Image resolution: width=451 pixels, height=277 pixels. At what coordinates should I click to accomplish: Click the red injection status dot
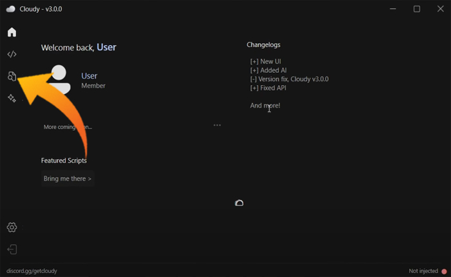click(444, 271)
